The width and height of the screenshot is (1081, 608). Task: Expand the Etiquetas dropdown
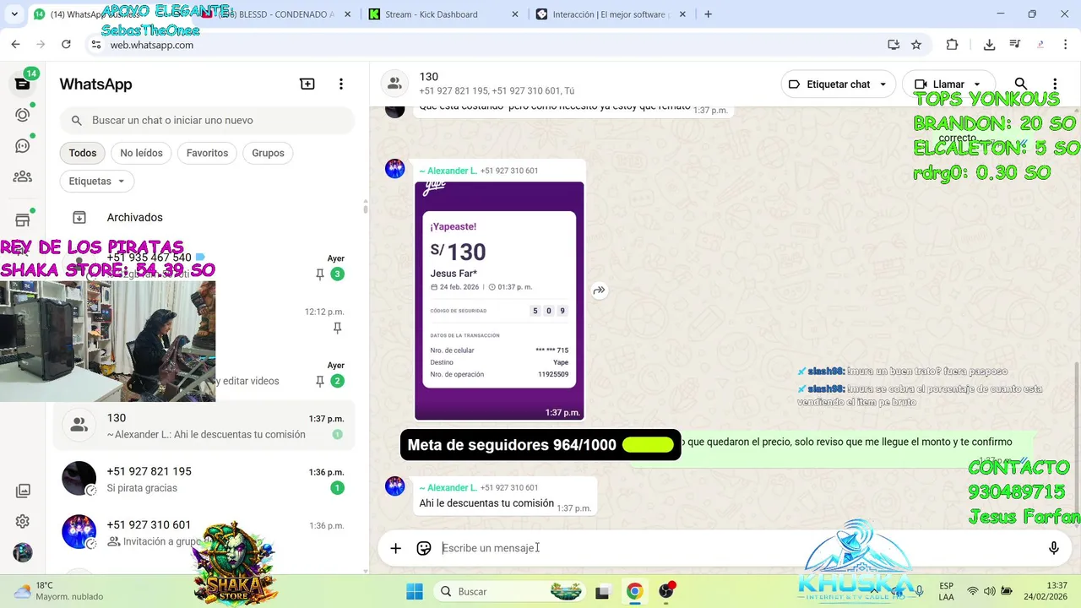point(96,181)
